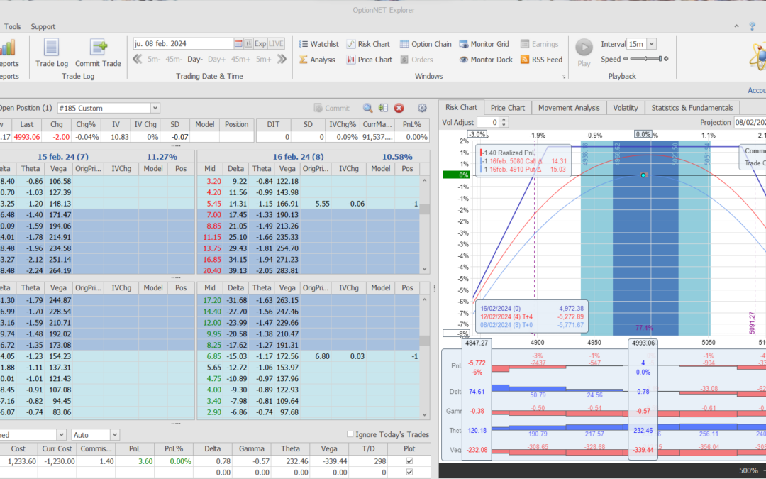Step back one day with Day-
Viewport: 766px width, 479px height.
[195, 60]
